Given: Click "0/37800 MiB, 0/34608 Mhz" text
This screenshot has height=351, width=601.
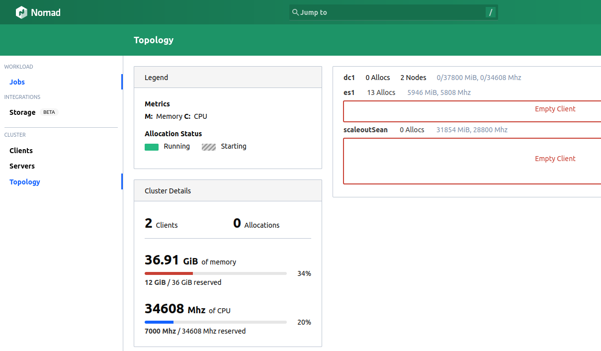Looking at the screenshot, I should click(x=479, y=78).
